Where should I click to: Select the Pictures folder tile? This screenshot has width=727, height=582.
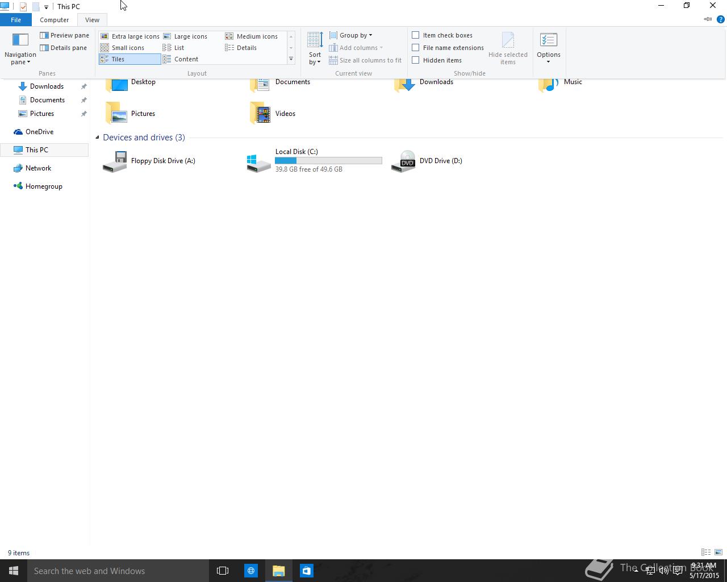click(x=131, y=113)
